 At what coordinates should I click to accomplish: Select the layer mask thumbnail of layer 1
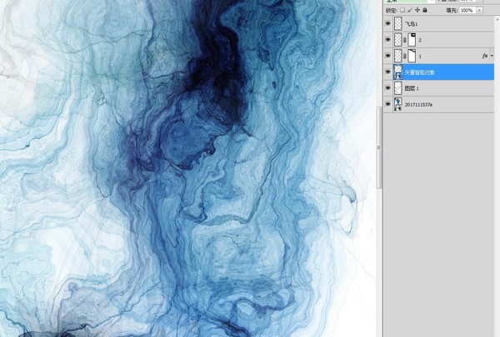(x=412, y=56)
